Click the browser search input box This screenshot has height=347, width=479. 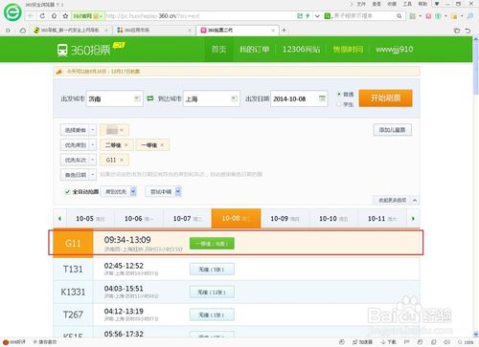pos(364,16)
